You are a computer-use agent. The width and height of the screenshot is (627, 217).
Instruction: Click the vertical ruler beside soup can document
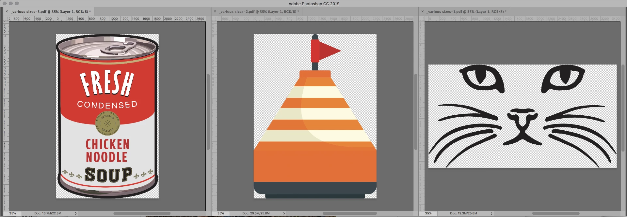6,116
